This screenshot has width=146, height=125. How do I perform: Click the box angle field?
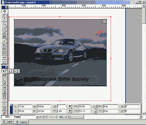(x=61, y=106)
